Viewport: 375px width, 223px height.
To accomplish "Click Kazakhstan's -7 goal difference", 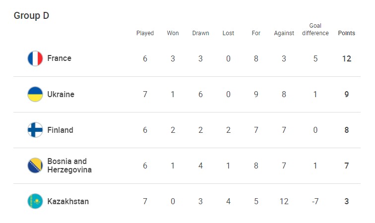I will (x=315, y=201).
